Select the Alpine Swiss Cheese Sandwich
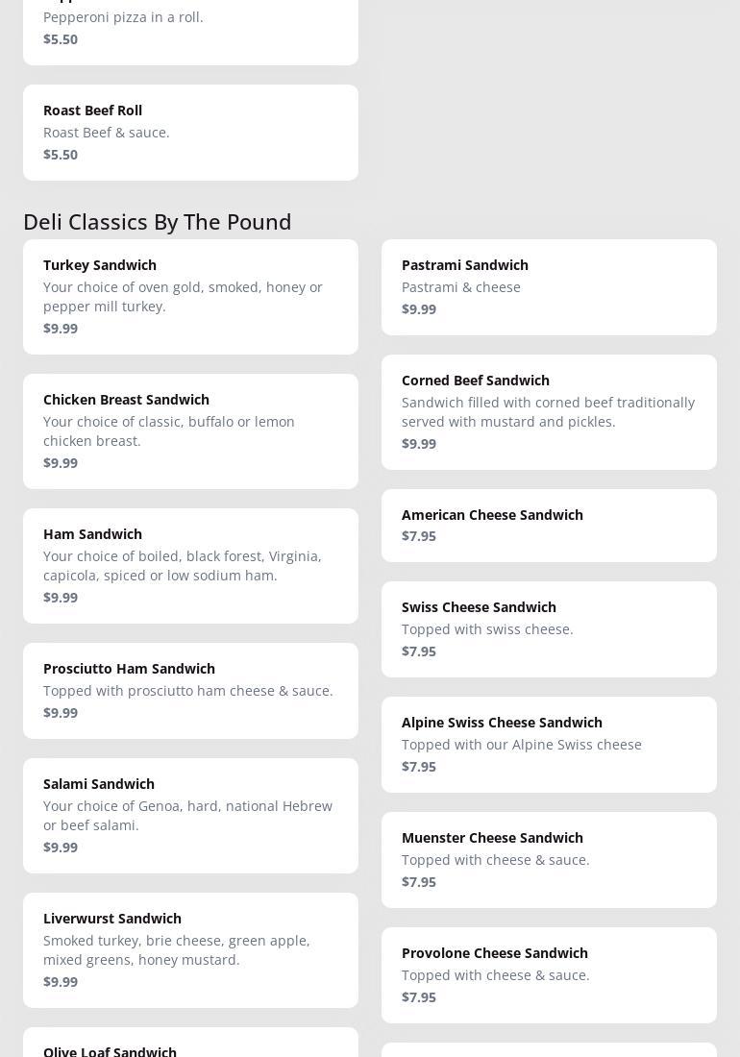The height and width of the screenshot is (1057, 740). pyautogui.click(x=549, y=744)
